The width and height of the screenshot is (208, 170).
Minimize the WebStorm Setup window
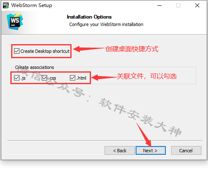pos(160,5)
